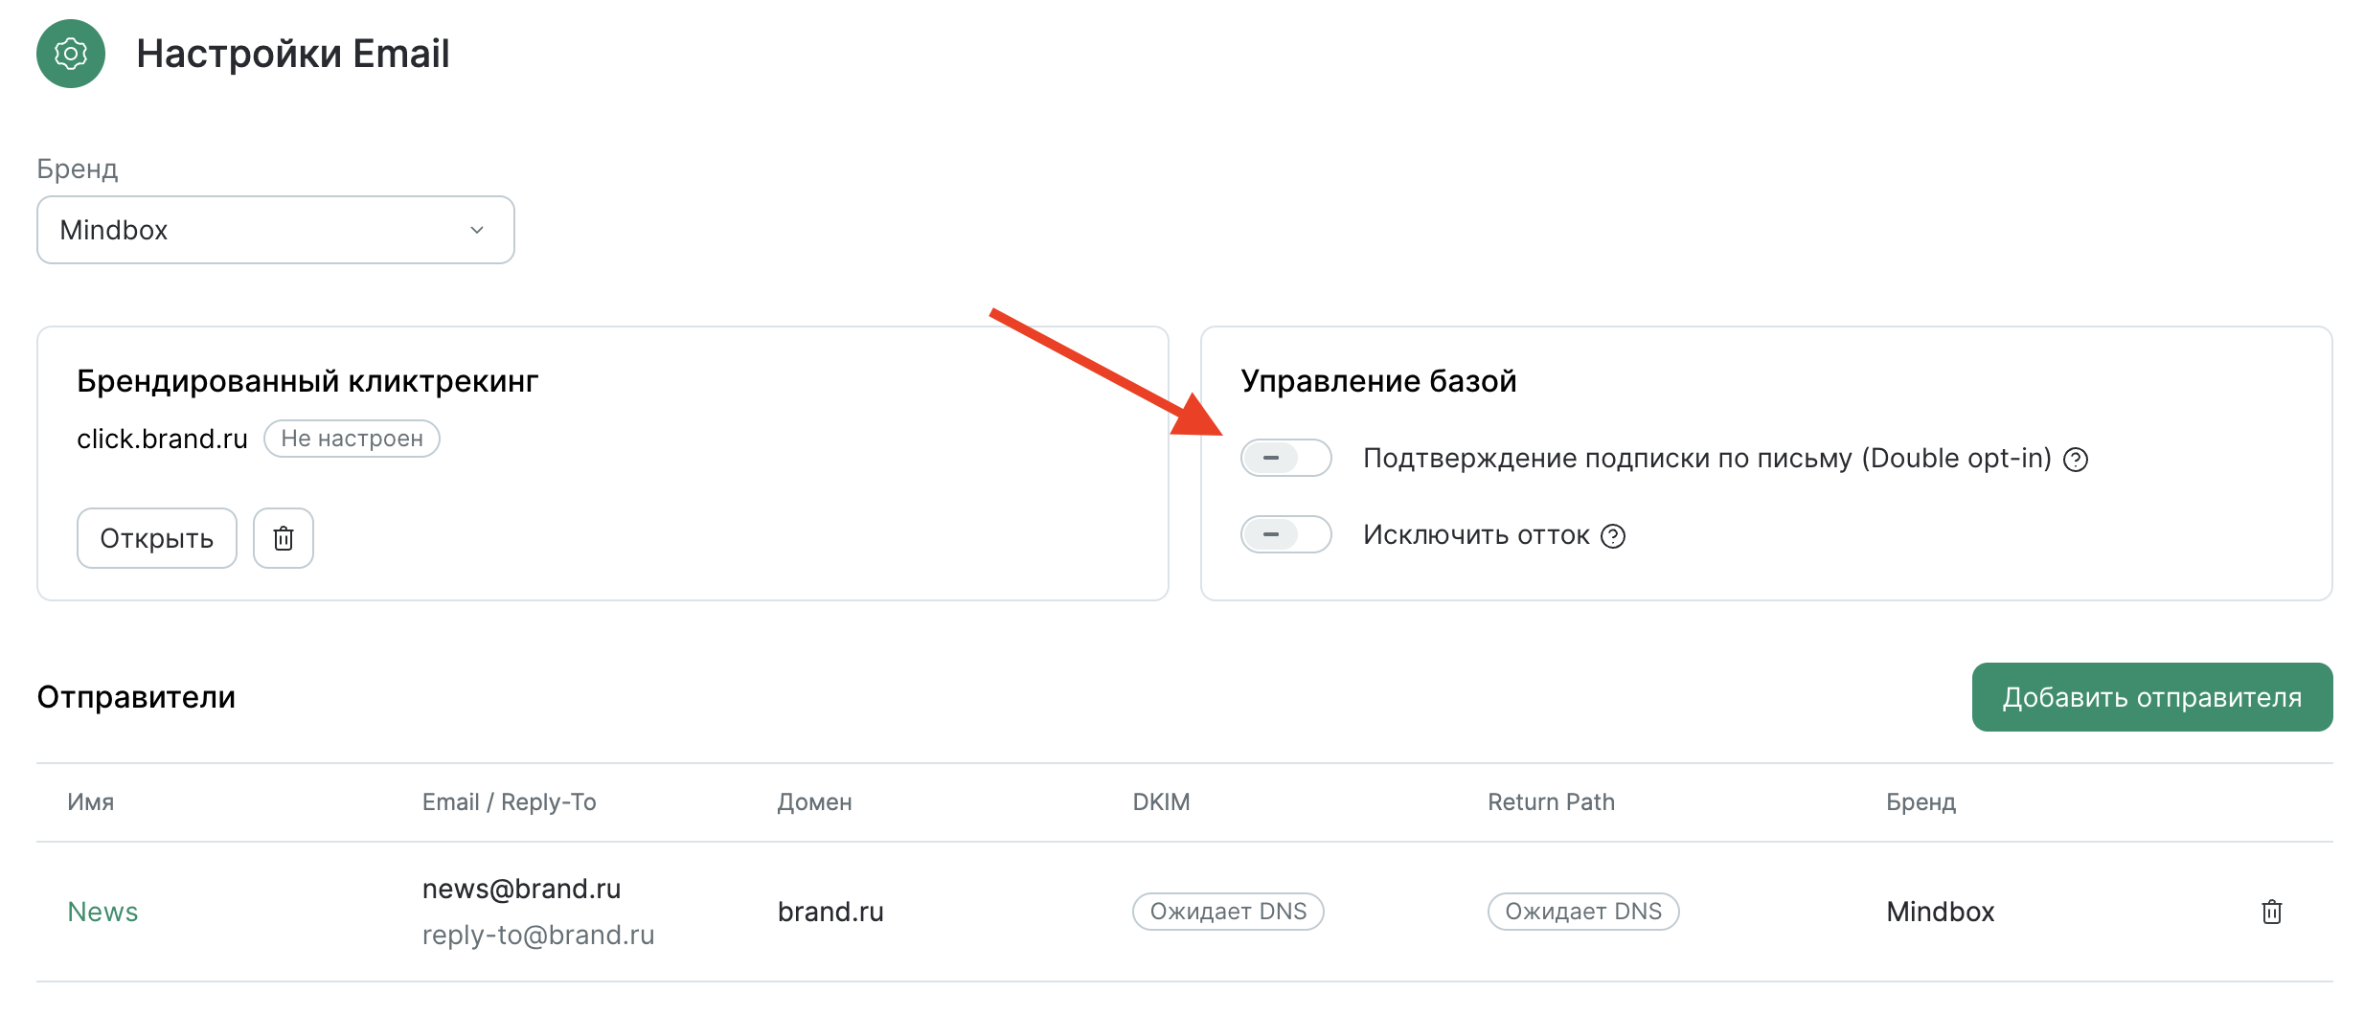Show help for Double opt-in setting

[2076, 460]
